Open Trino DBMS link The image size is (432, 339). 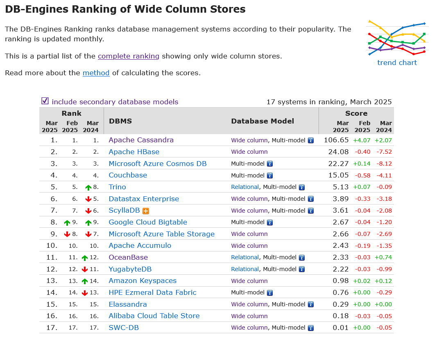[117, 187]
